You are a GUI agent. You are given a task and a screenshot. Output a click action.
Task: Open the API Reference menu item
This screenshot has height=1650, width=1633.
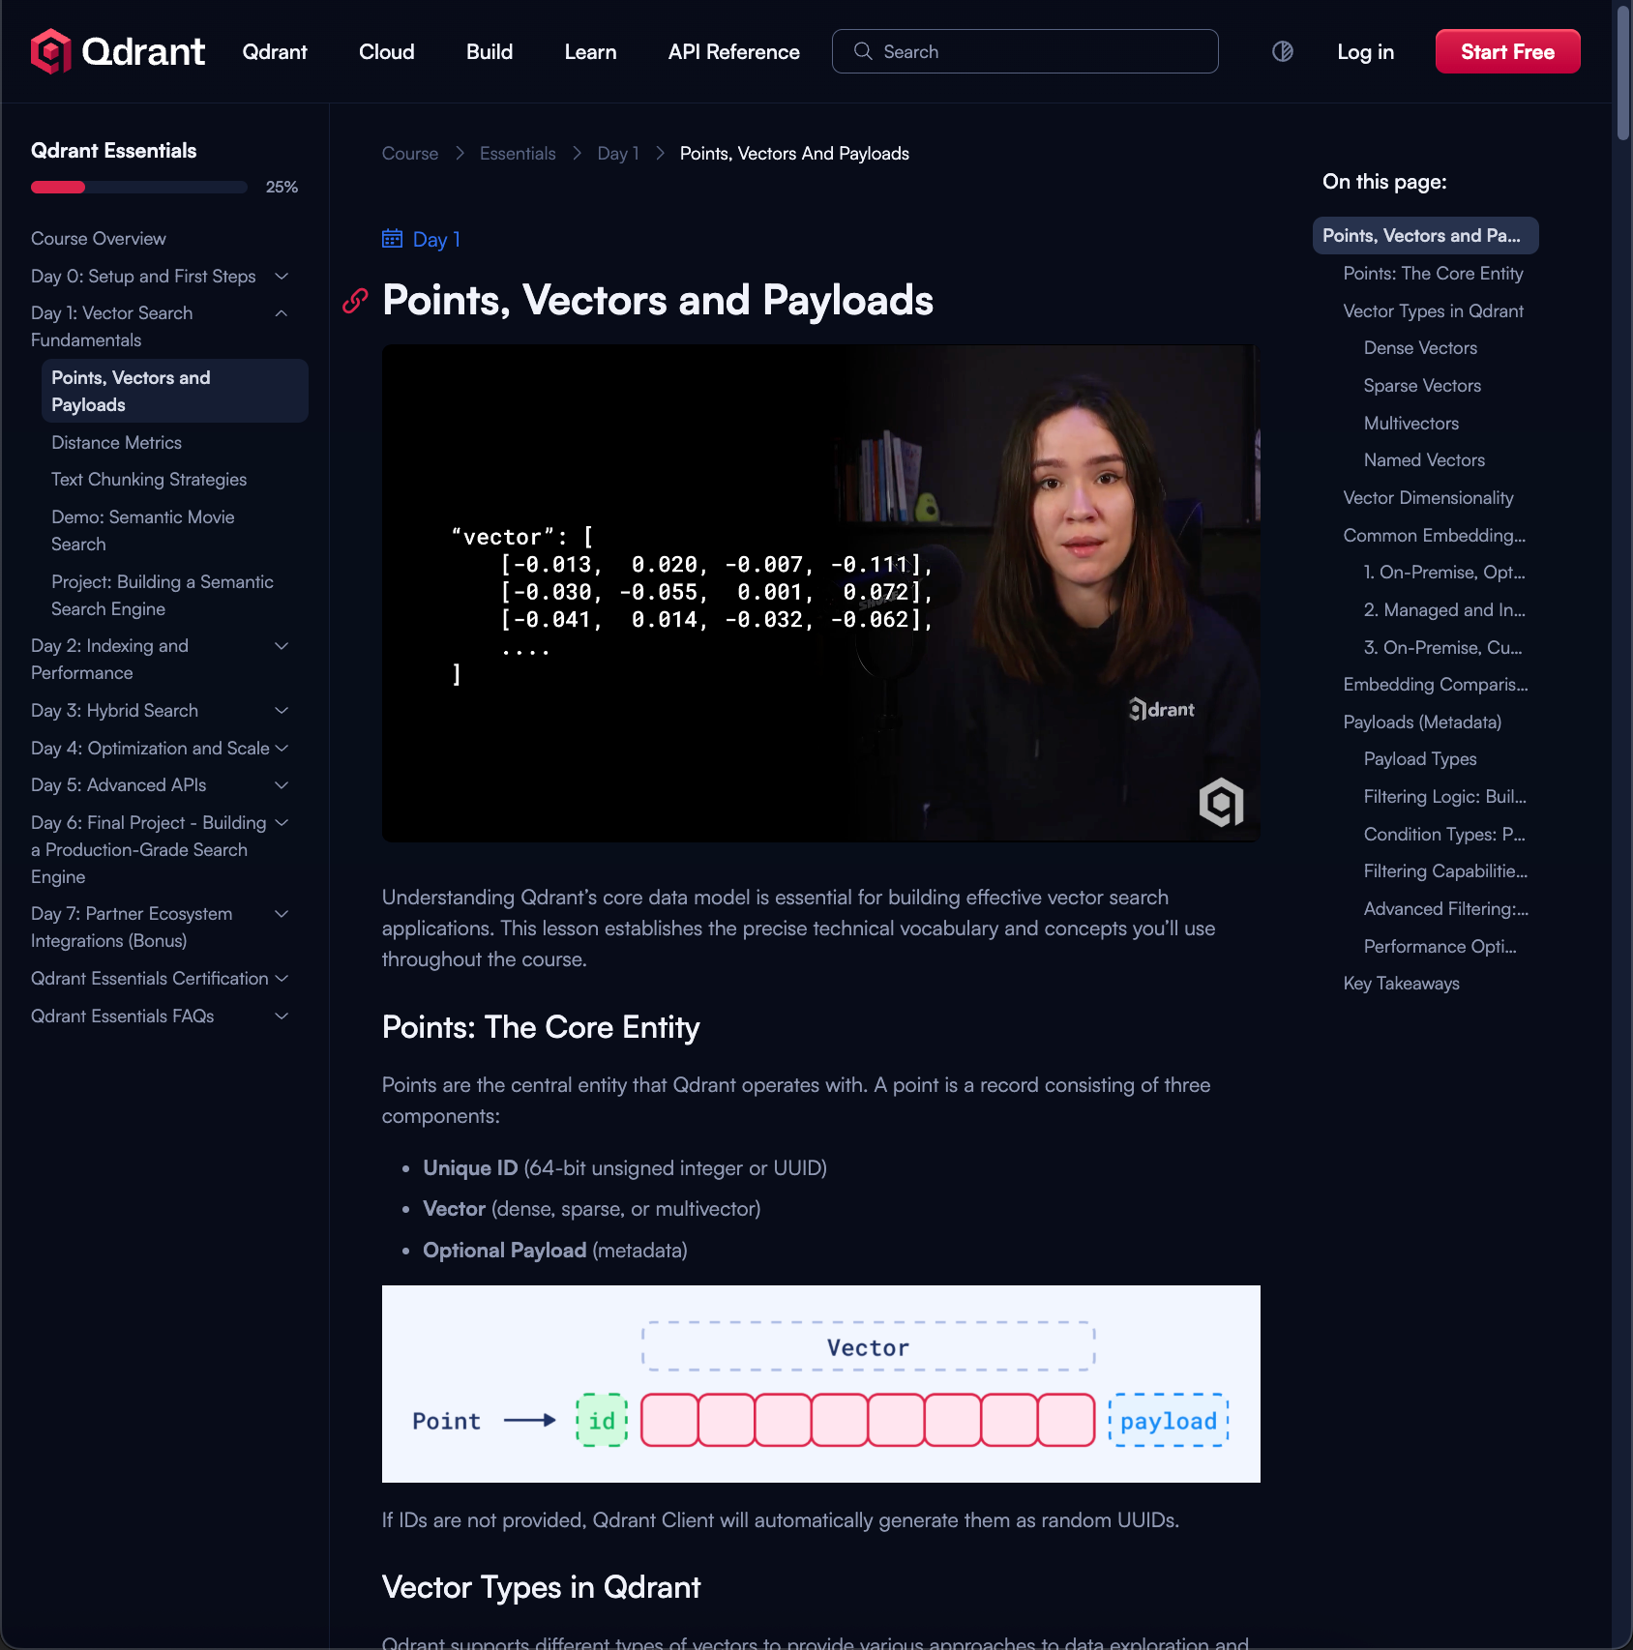tap(733, 52)
